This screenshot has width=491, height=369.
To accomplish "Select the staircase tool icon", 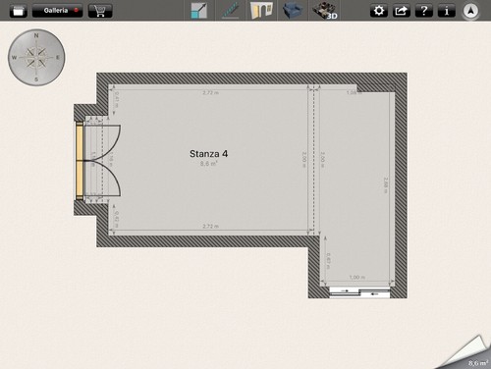I will tap(230, 11).
